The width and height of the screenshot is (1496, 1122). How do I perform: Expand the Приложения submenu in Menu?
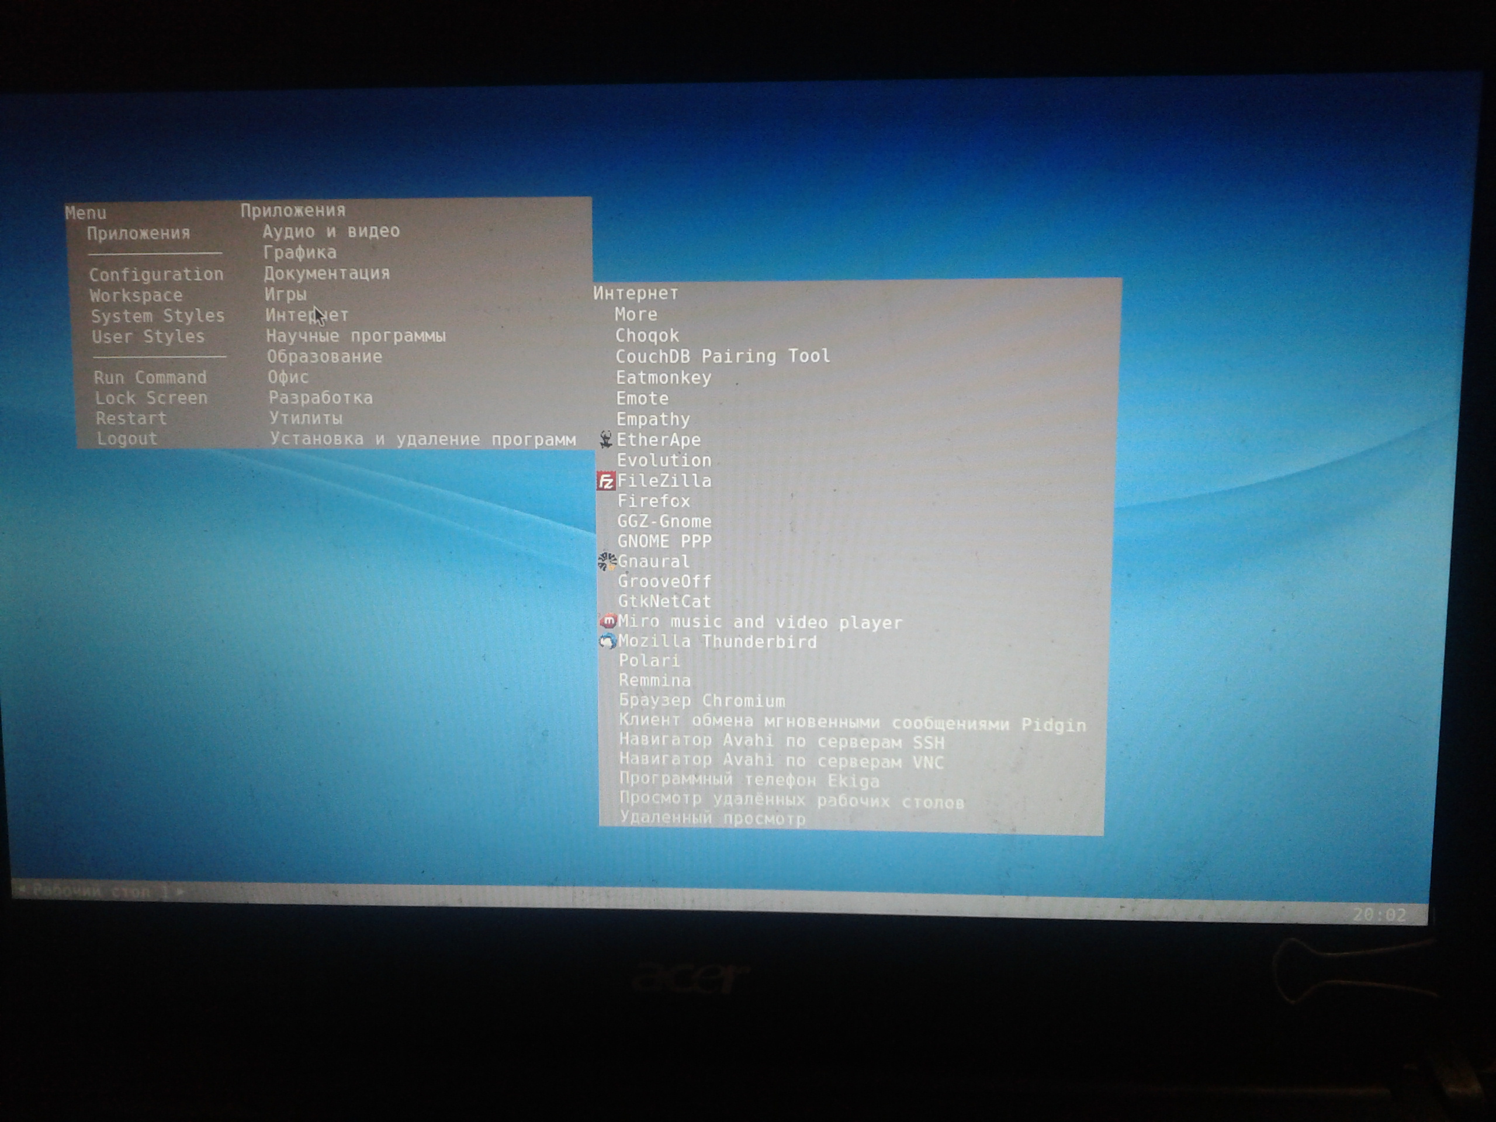138,233
